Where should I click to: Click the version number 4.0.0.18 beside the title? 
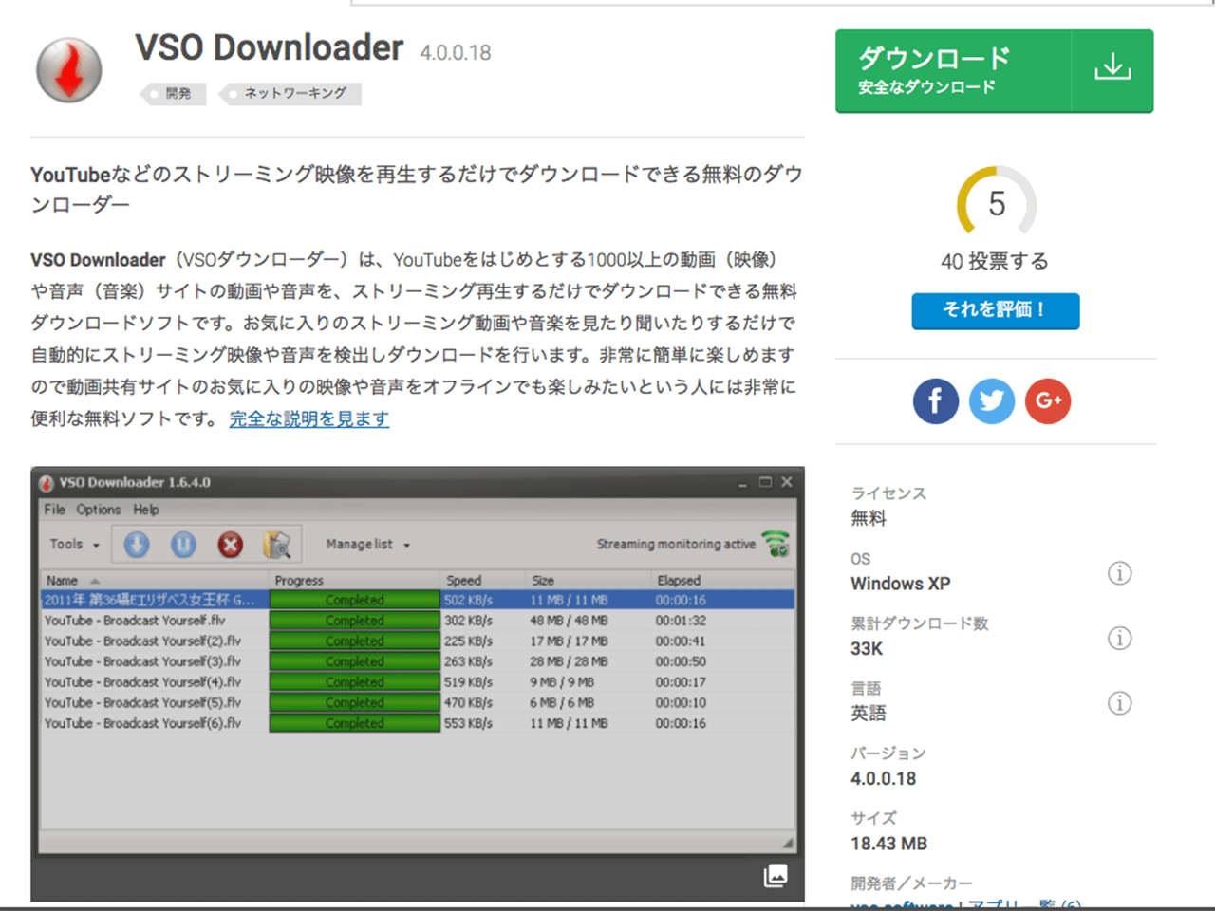click(456, 53)
